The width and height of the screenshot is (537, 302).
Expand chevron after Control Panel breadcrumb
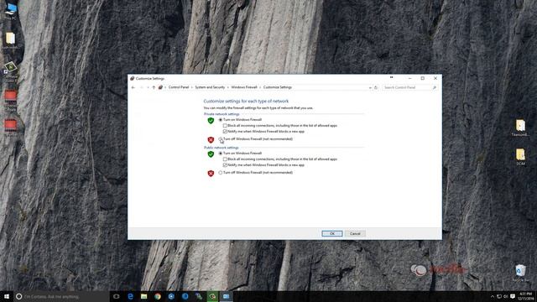click(192, 87)
